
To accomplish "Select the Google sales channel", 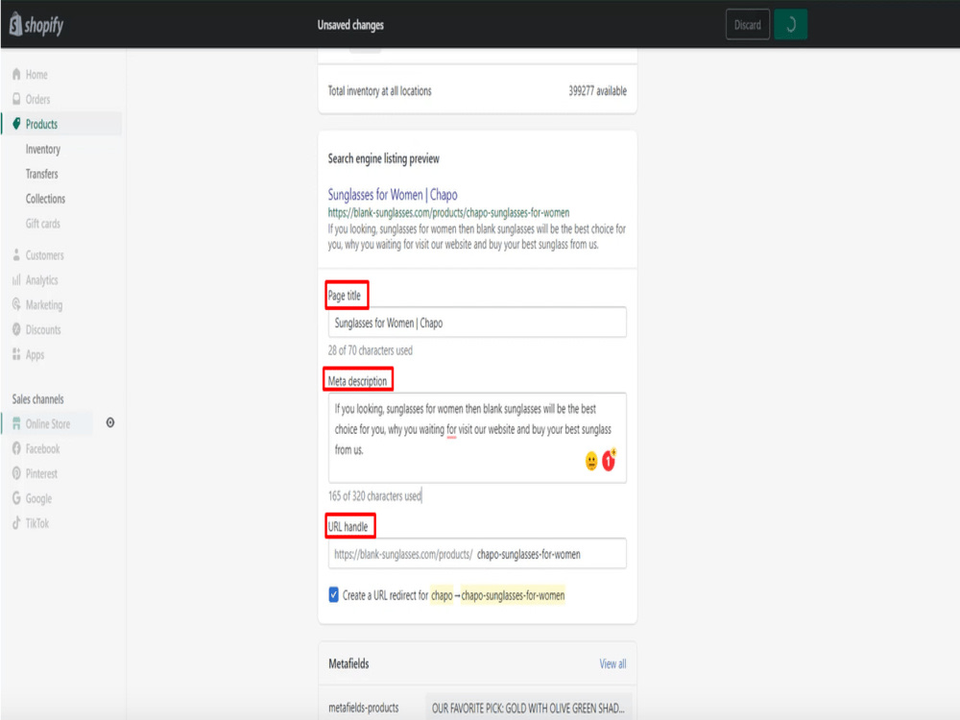I will tap(38, 497).
